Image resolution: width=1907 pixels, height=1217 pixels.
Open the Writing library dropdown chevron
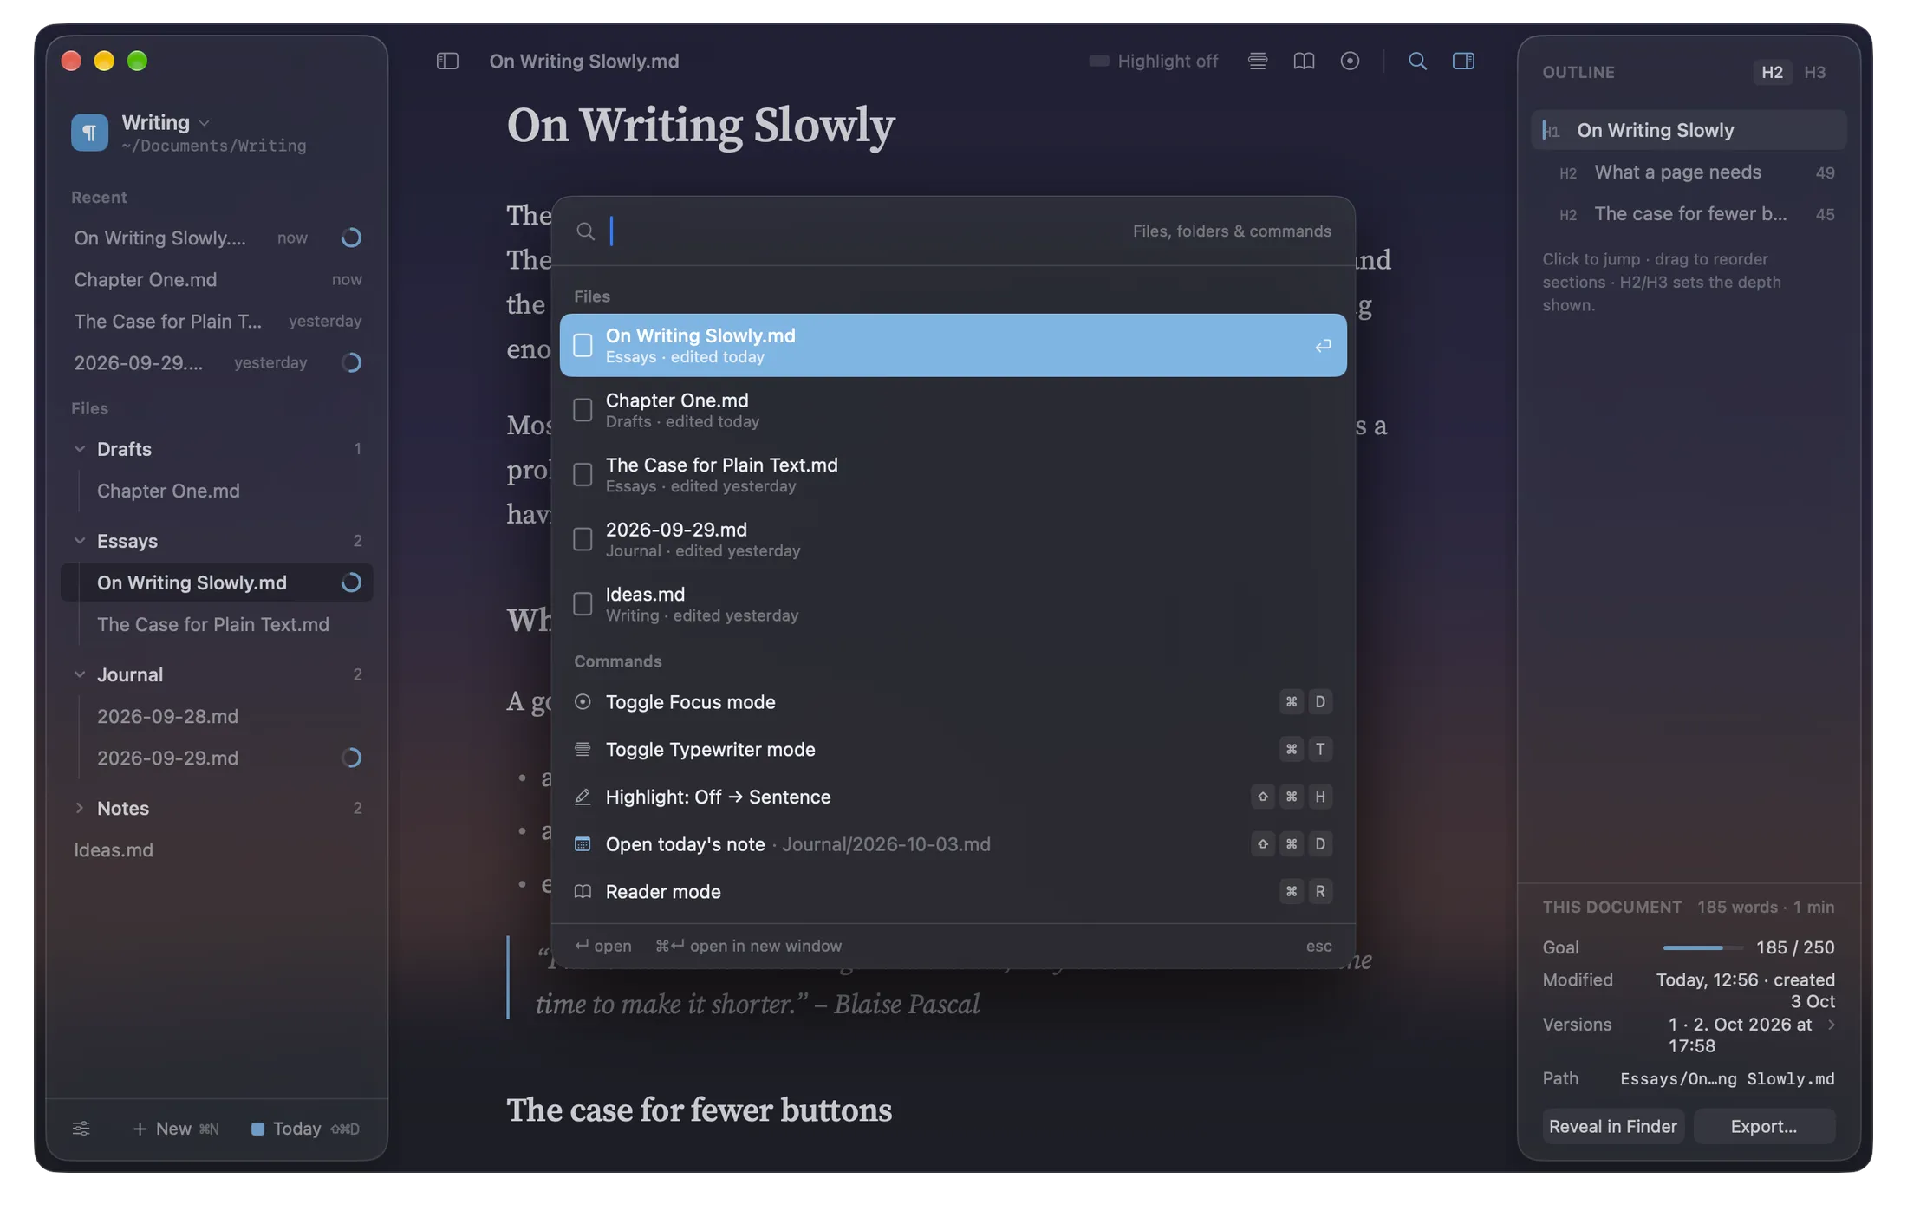coord(205,123)
